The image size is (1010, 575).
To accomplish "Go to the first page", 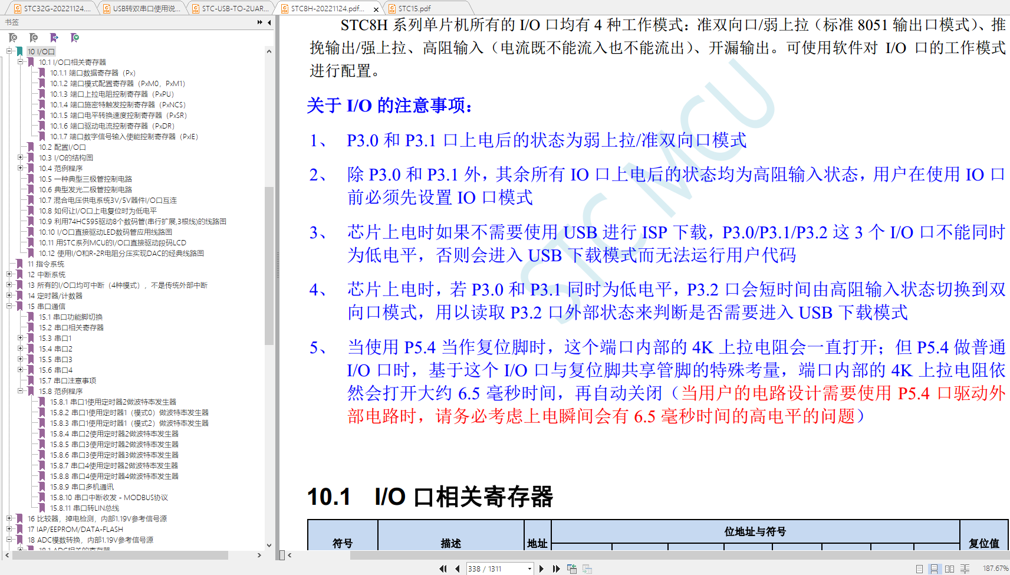I will click(443, 569).
